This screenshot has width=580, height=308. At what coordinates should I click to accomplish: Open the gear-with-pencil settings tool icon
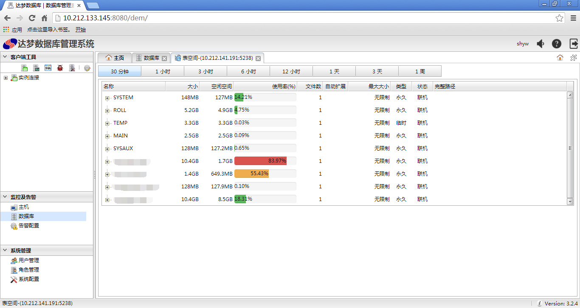87,68
